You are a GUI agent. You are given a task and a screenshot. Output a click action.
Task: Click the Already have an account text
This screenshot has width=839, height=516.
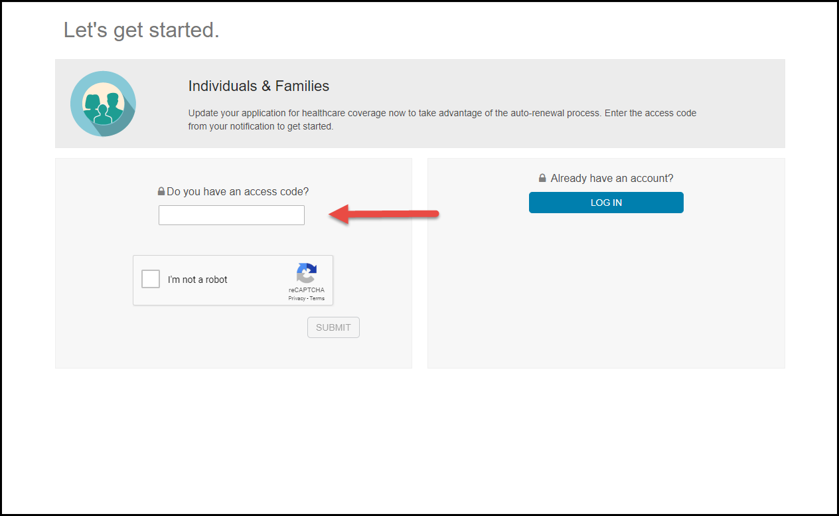click(612, 178)
